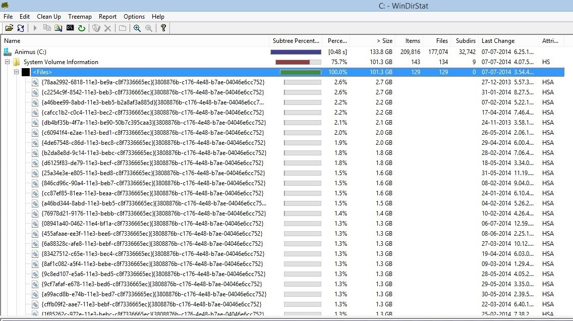The image size is (573, 321).
Task: Click the green Refresh Selected icon
Action: (82, 28)
